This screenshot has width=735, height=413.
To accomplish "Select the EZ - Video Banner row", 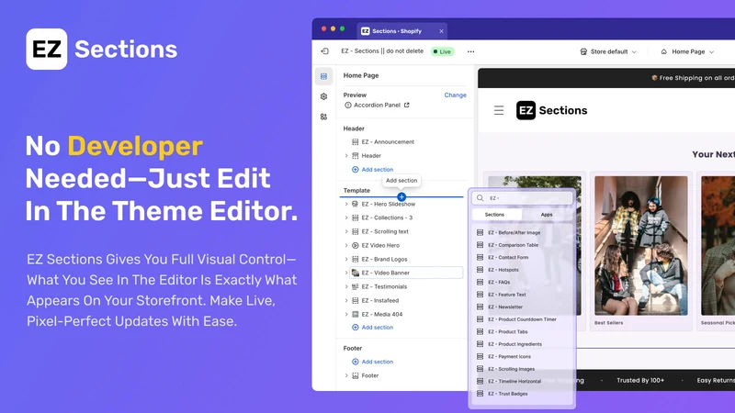I will 406,273.
